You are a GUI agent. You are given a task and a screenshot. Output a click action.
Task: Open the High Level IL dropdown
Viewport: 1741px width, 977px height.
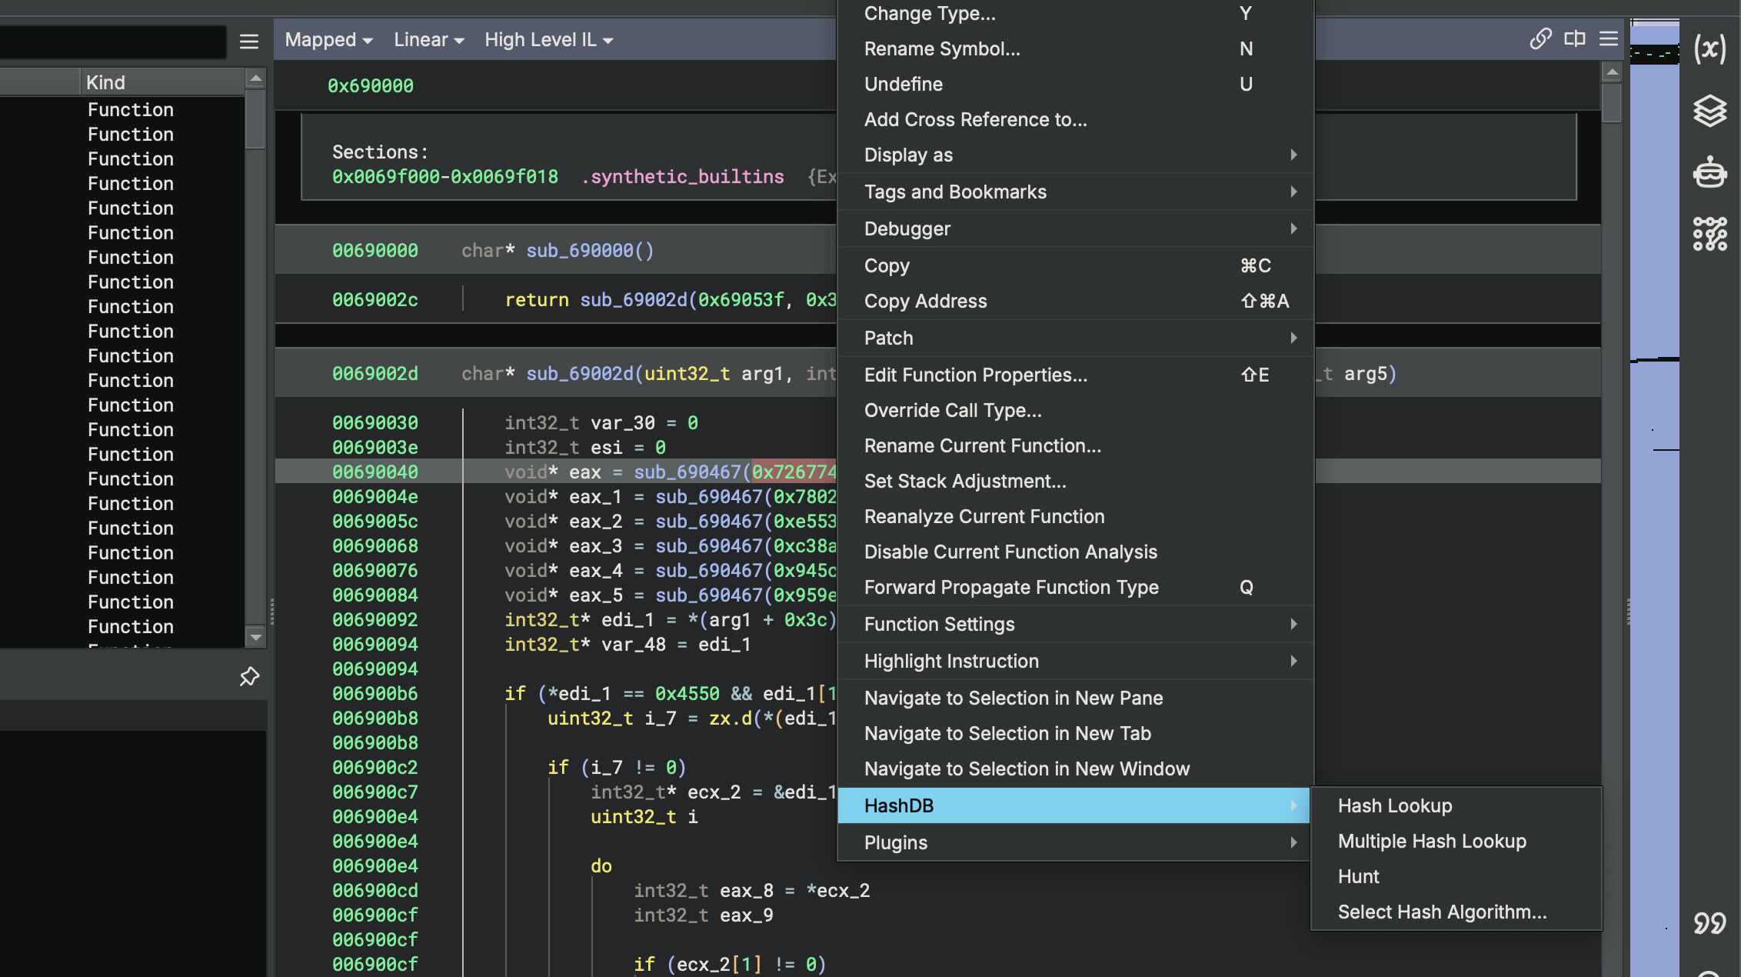[548, 40]
